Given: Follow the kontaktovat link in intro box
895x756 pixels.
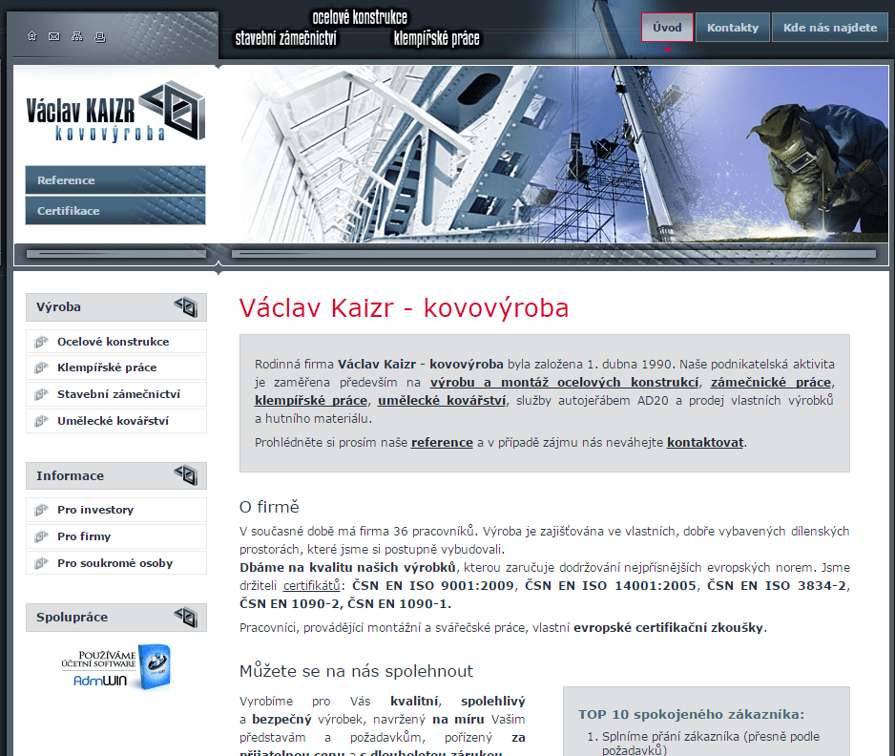Looking at the screenshot, I should click(705, 442).
